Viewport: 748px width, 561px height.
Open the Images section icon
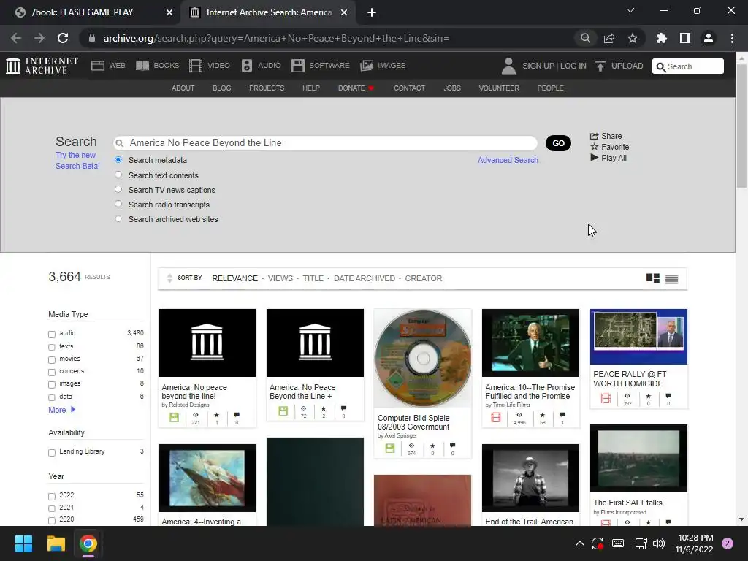367,66
